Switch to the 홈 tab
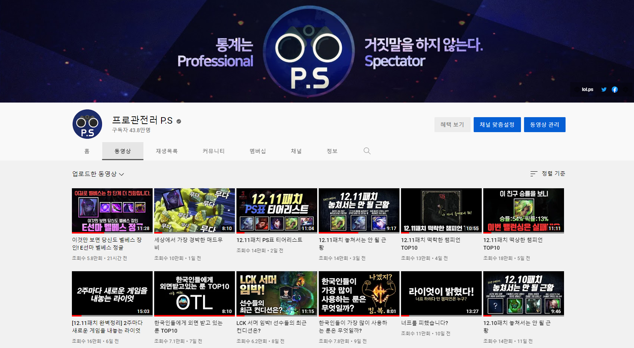Image resolution: width=634 pixels, height=348 pixels. 87,151
